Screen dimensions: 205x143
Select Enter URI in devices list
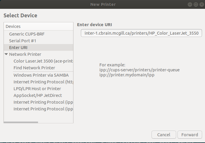(x=18, y=48)
